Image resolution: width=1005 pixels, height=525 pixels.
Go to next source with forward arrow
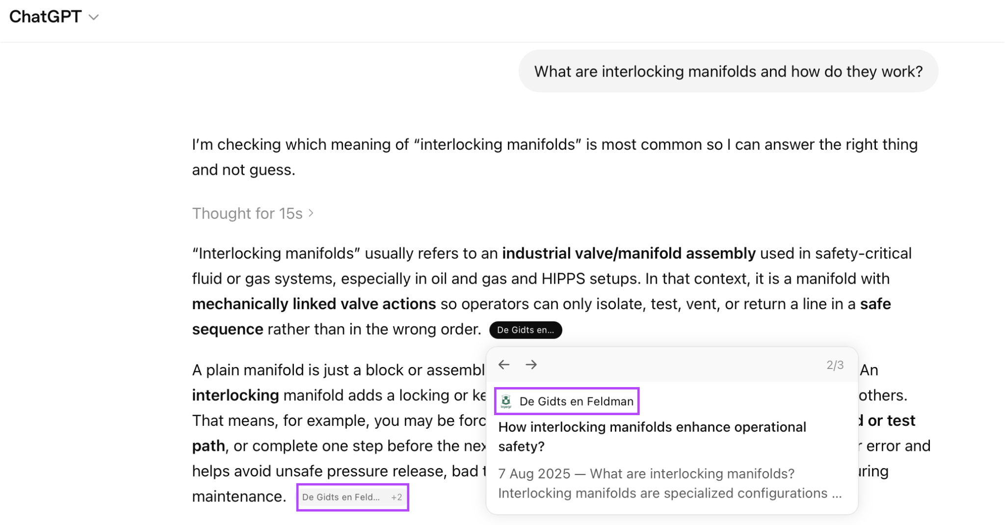coord(531,365)
